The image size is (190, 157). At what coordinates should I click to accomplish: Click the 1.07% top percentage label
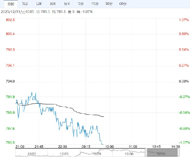click(x=184, y=20)
